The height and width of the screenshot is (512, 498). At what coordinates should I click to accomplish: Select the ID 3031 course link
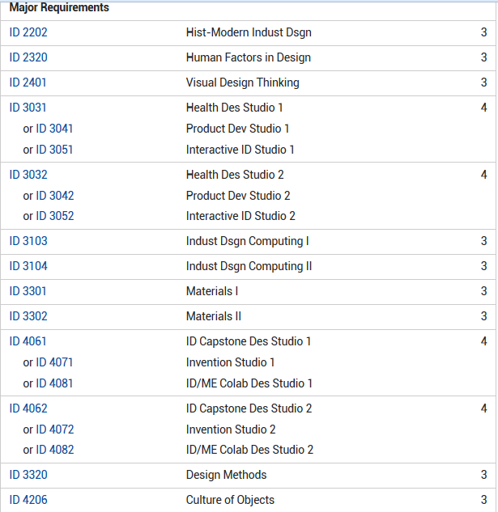pos(28,108)
